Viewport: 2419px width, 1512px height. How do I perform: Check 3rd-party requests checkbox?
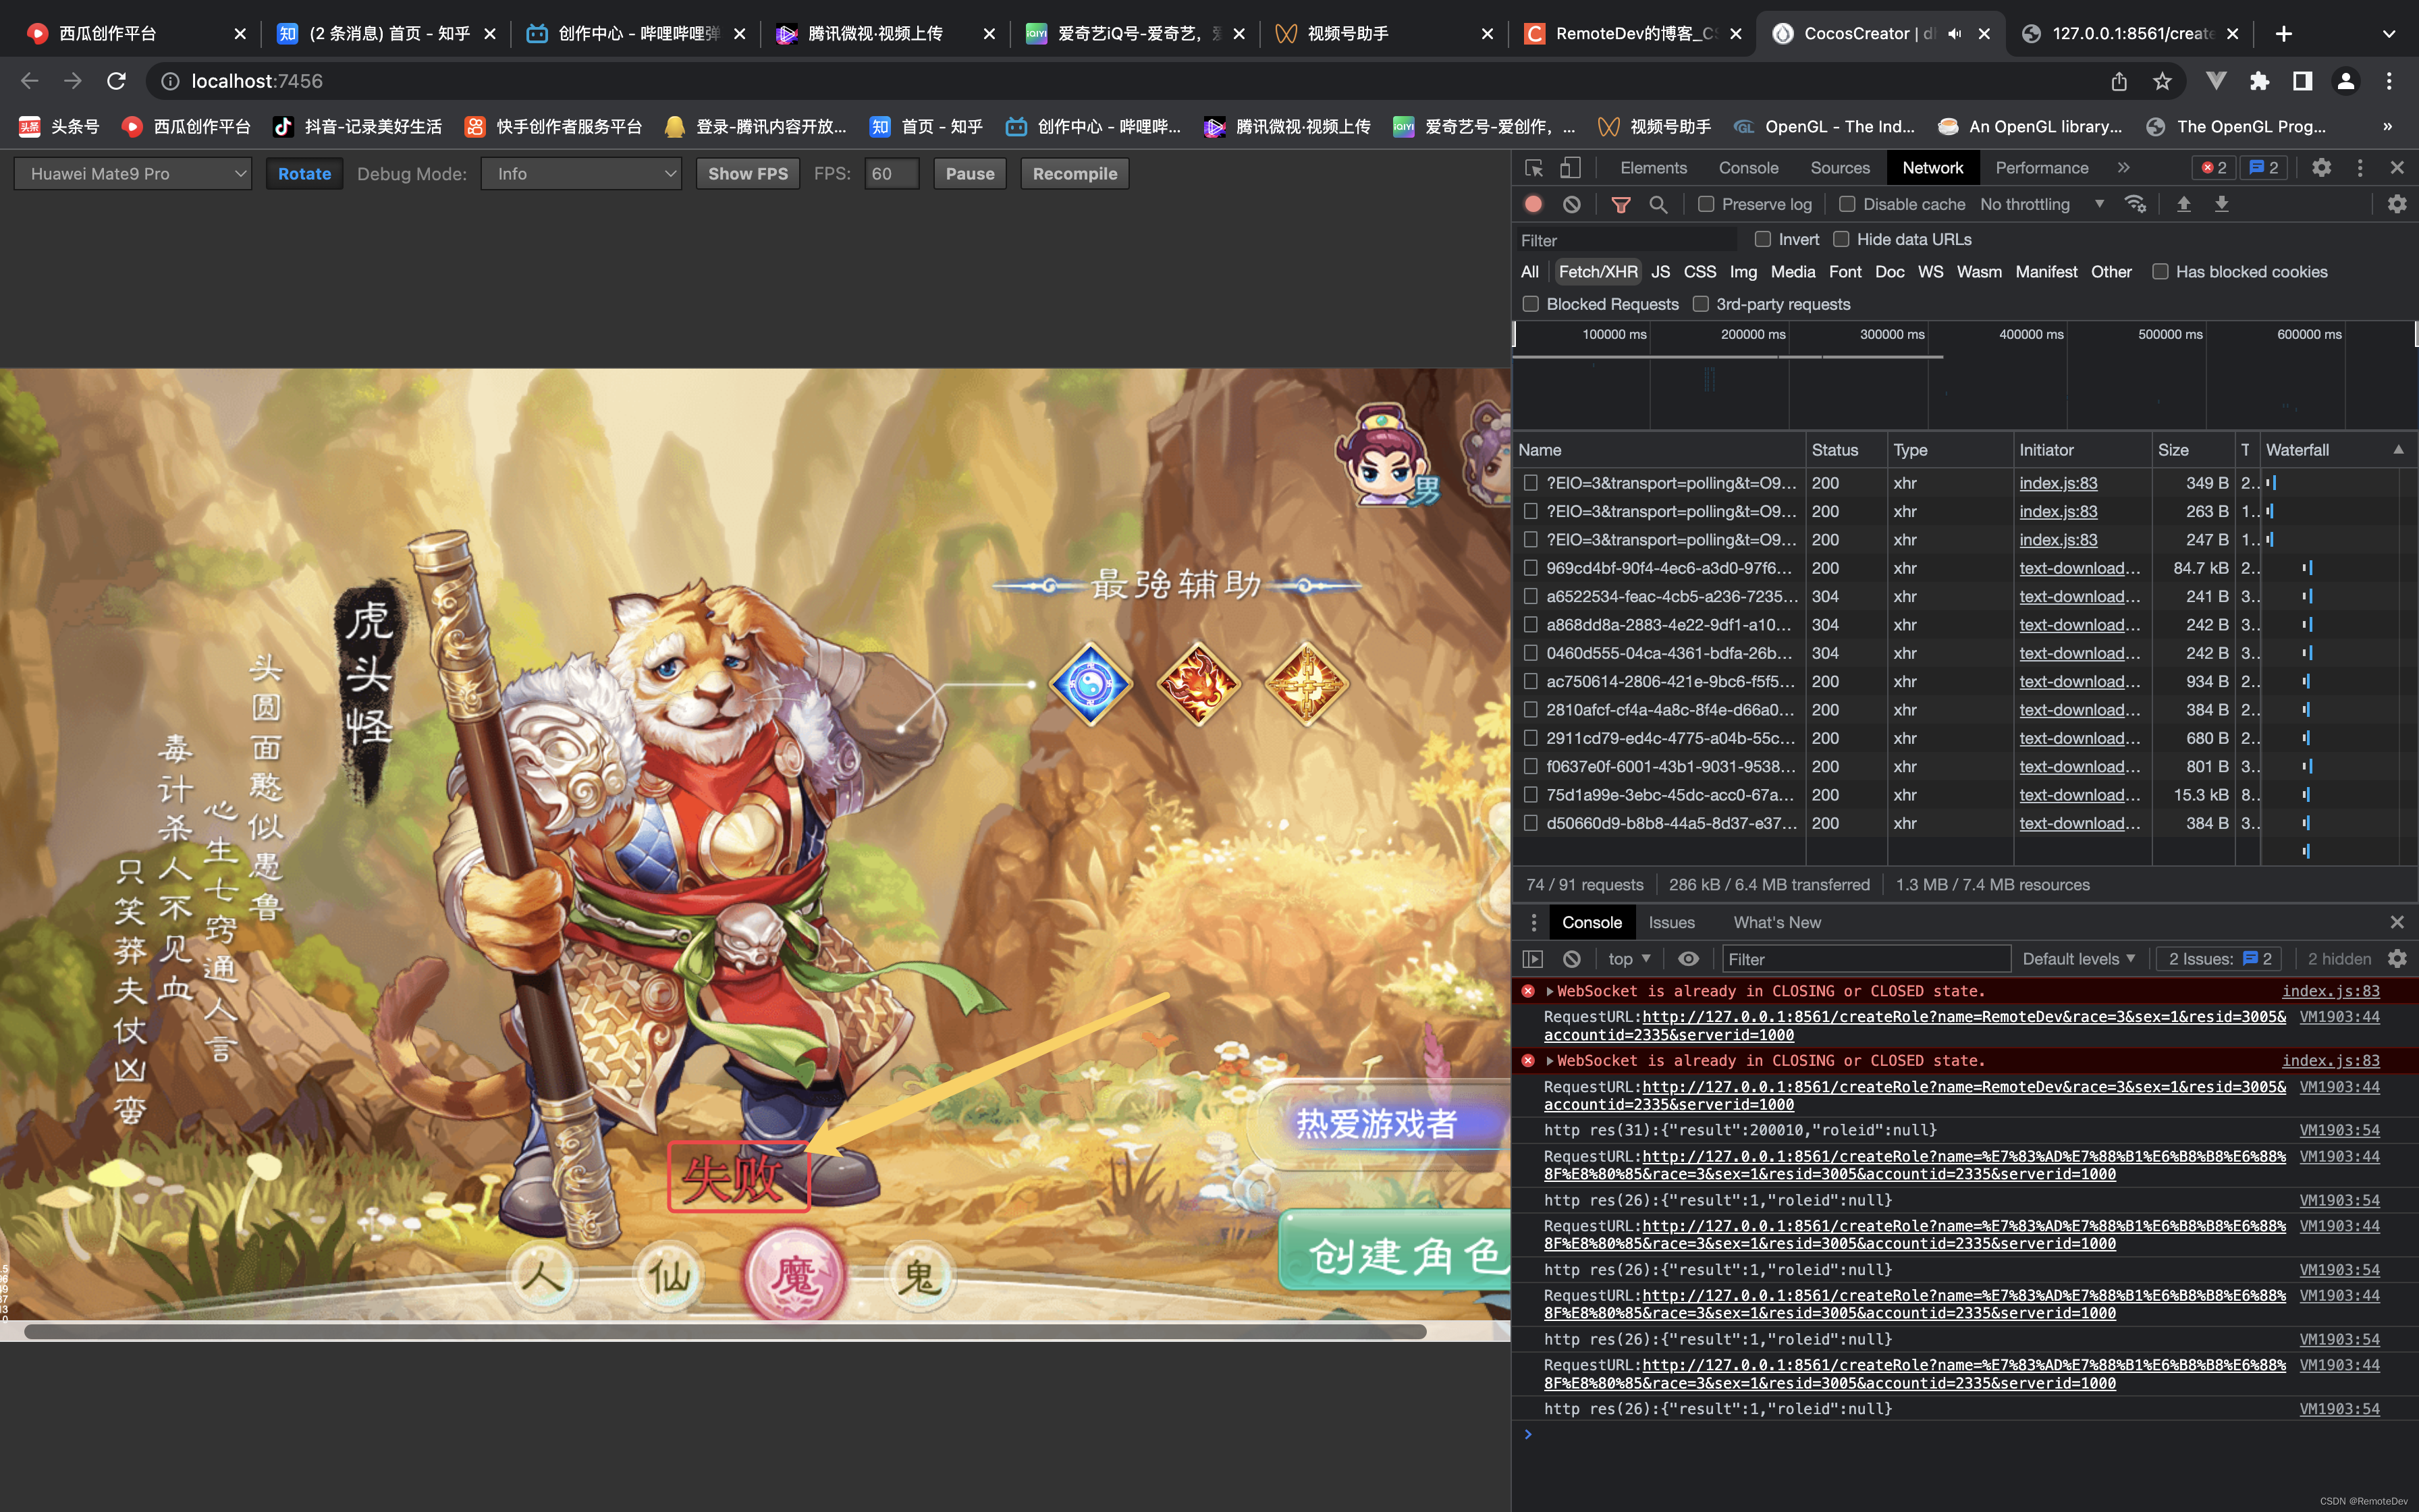point(1700,304)
